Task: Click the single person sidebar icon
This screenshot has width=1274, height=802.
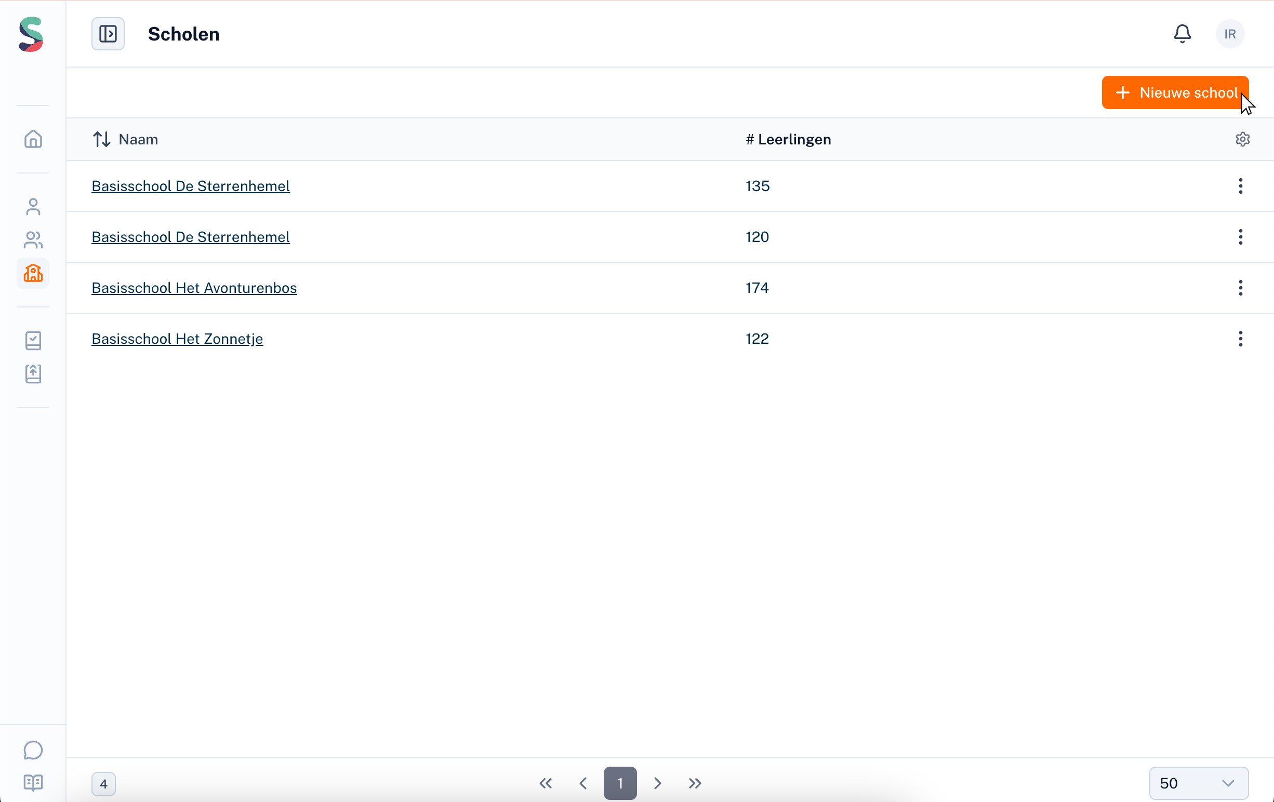Action: click(x=33, y=207)
